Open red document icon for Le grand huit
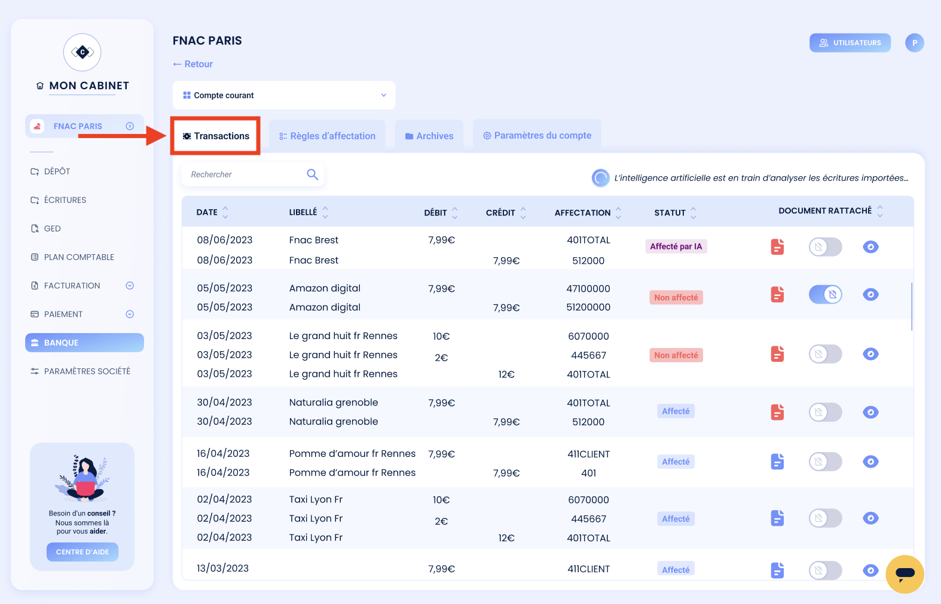The height and width of the screenshot is (604, 941). coord(777,354)
